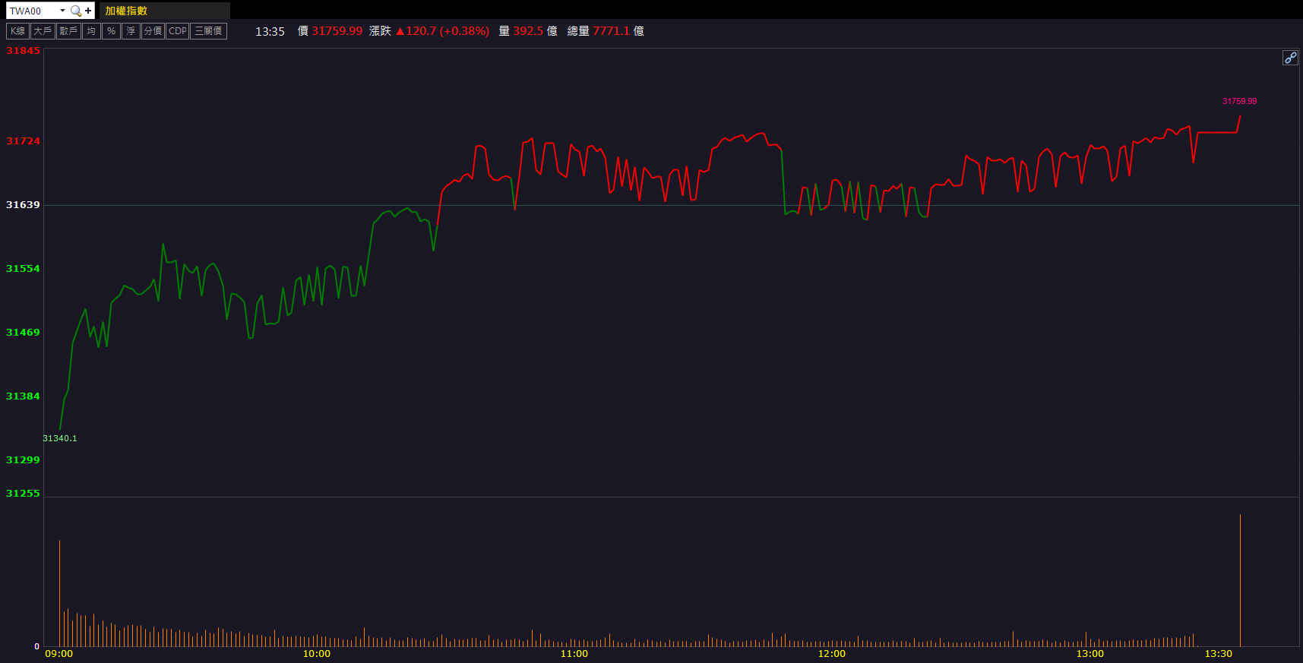Open the TWA00 symbol dropdown arrow
1303x663 pixels.
62,11
